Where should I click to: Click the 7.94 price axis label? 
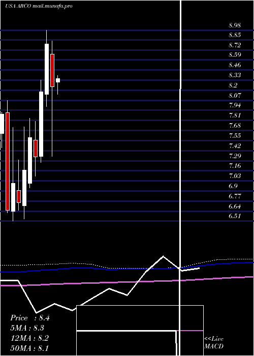coord(235,105)
